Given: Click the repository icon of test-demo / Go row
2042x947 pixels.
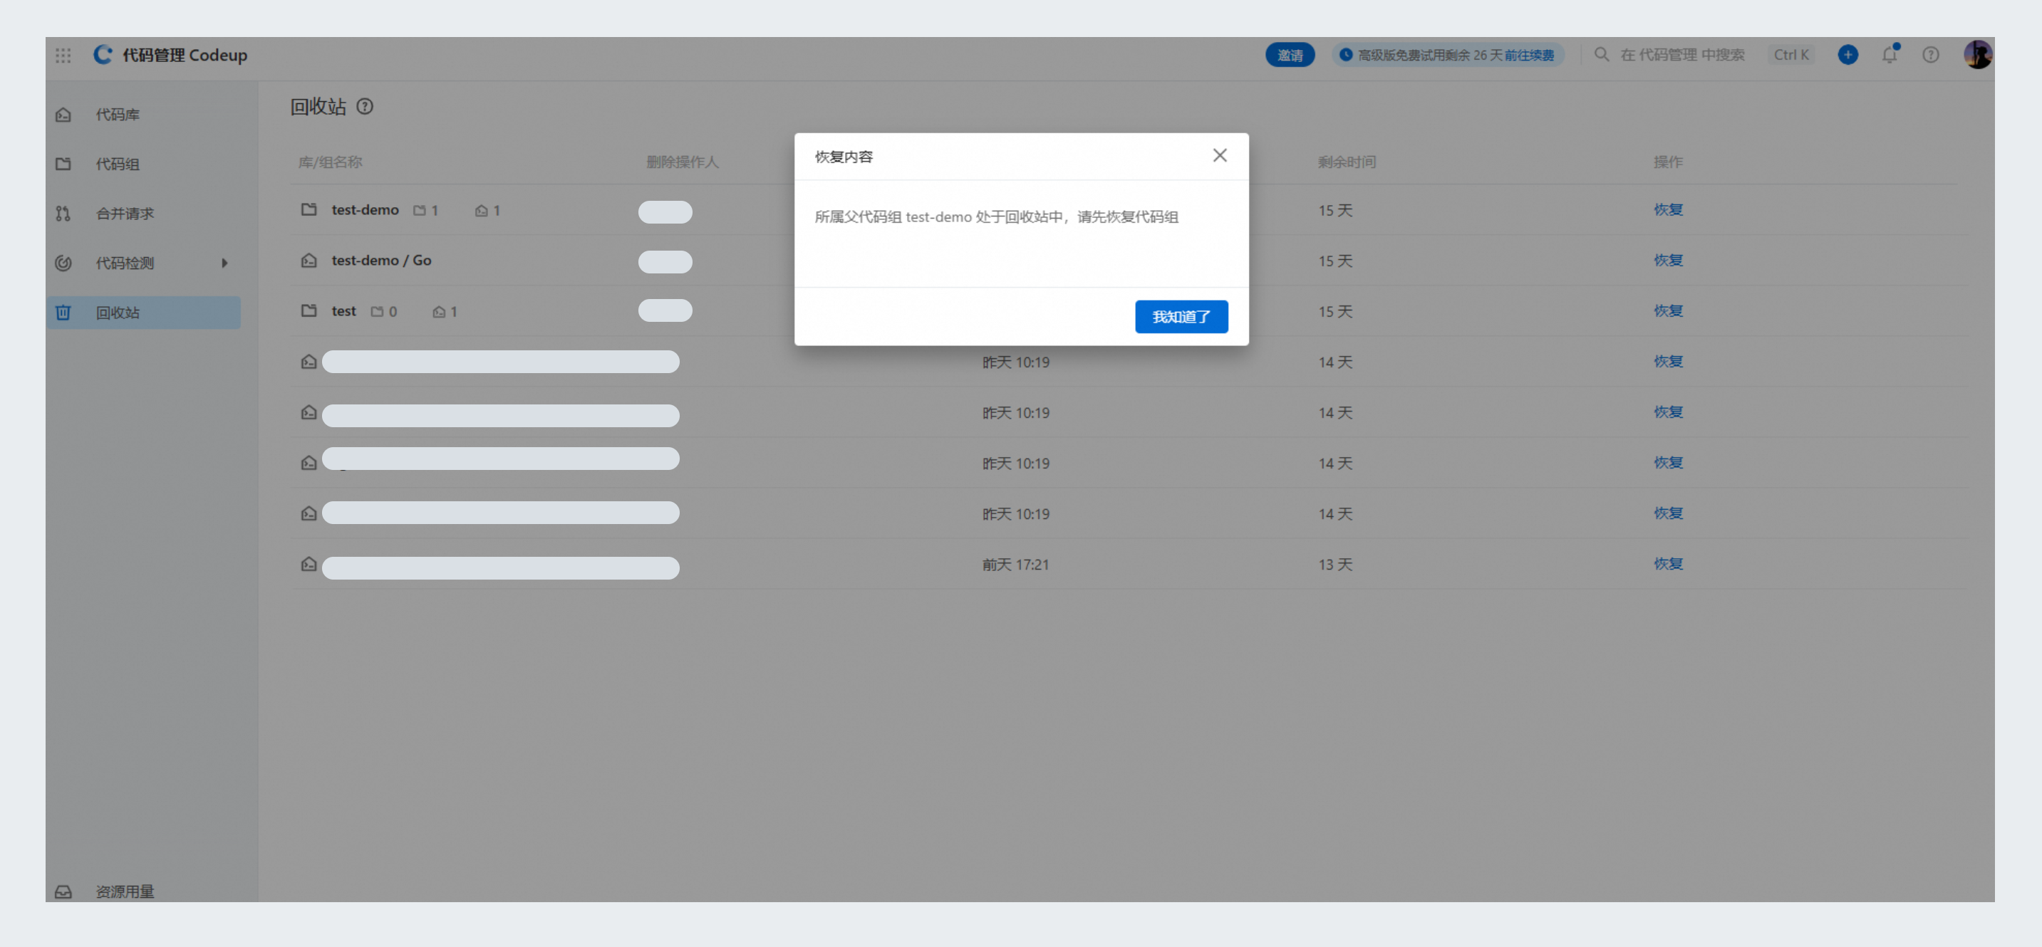Looking at the screenshot, I should 309,260.
